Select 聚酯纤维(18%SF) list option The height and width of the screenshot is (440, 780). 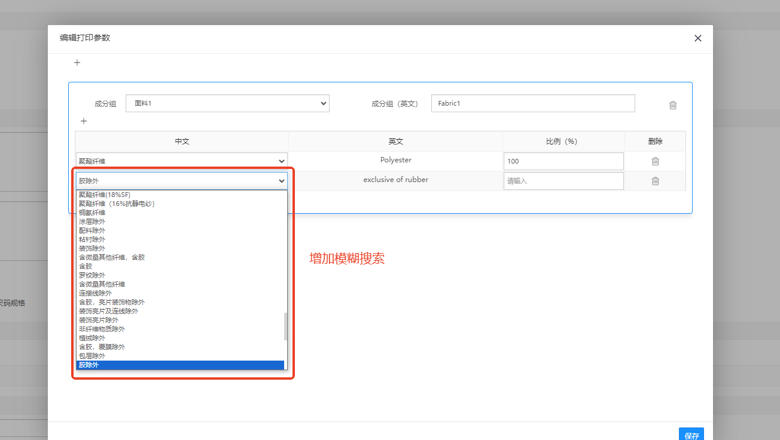pos(105,195)
